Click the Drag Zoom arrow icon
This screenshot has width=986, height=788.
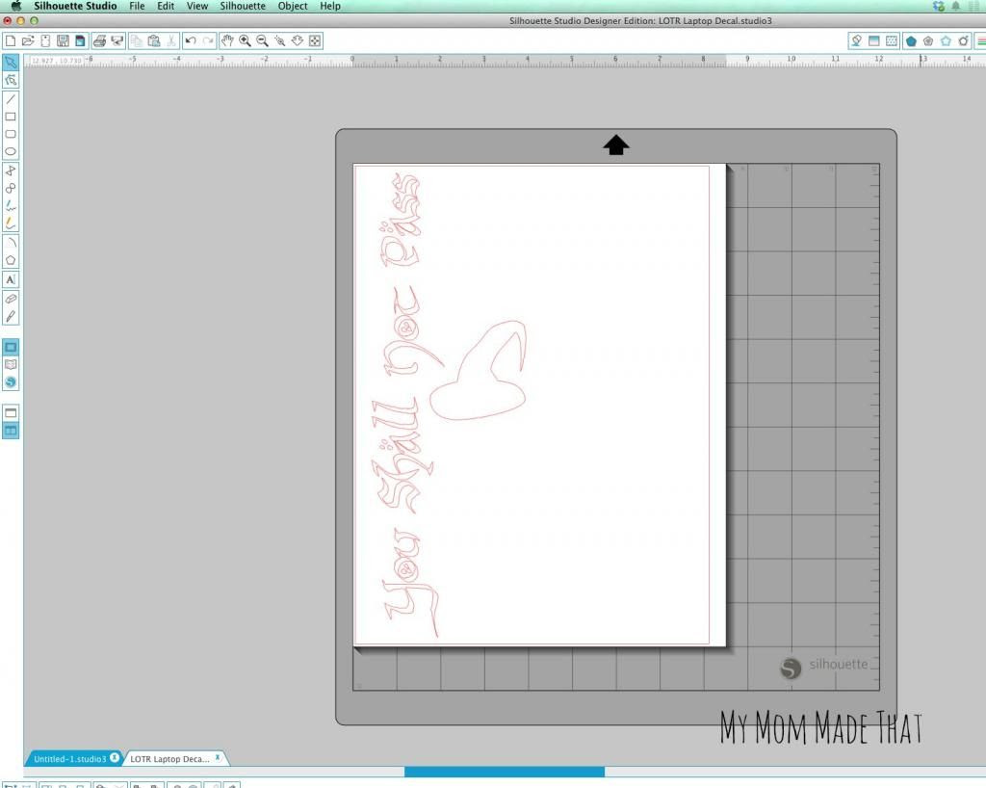[298, 40]
